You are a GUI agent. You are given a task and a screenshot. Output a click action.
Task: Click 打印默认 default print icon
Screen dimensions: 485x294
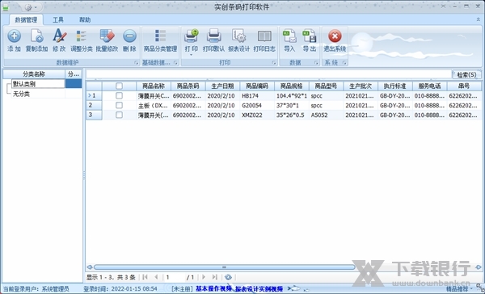[213, 36]
